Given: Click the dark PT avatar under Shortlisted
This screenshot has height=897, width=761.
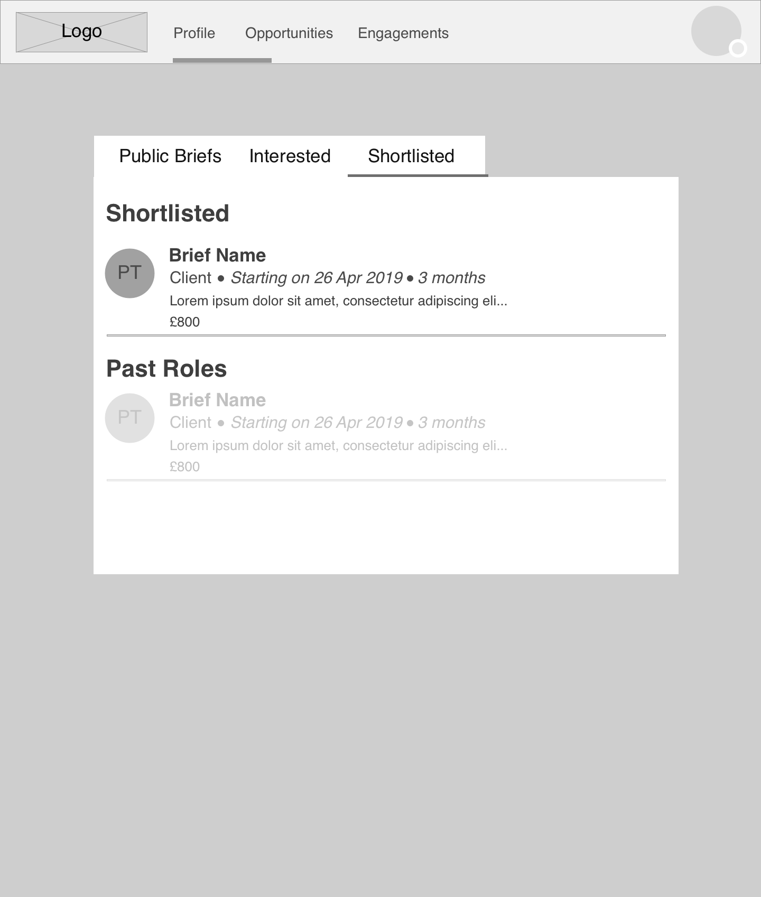Looking at the screenshot, I should click(129, 273).
